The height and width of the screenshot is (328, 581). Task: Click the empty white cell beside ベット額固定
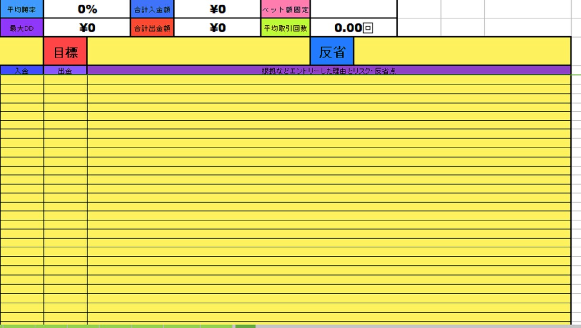click(x=353, y=9)
